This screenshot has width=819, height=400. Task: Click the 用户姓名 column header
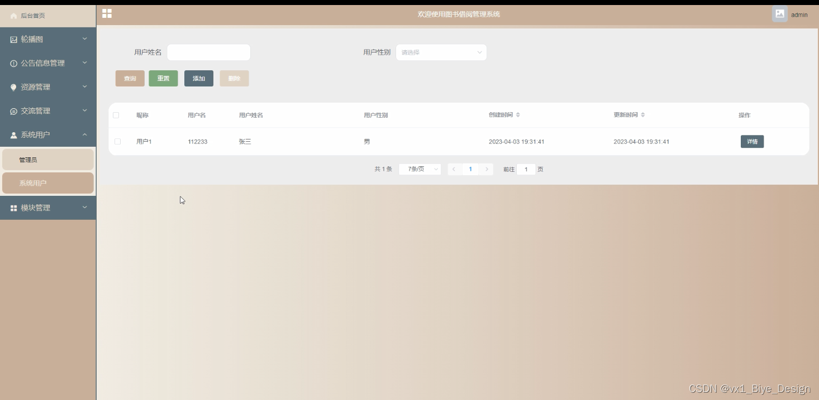(x=251, y=115)
